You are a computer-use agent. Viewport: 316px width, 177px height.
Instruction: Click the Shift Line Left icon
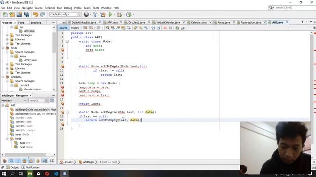pyautogui.click(x=153, y=28)
